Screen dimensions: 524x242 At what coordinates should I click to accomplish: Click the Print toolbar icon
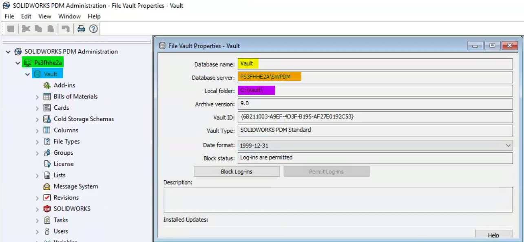tap(81, 29)
